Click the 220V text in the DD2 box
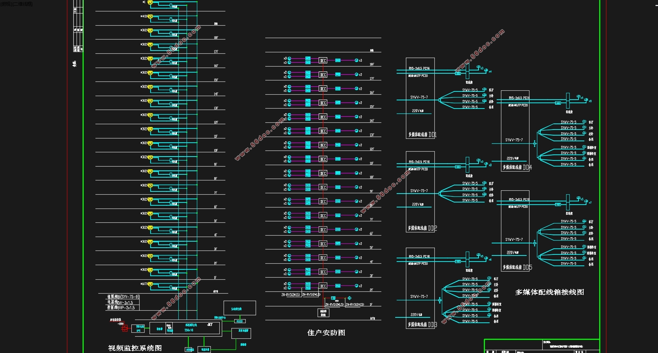This screenshot has width=658, height=353. coord(418,205)
